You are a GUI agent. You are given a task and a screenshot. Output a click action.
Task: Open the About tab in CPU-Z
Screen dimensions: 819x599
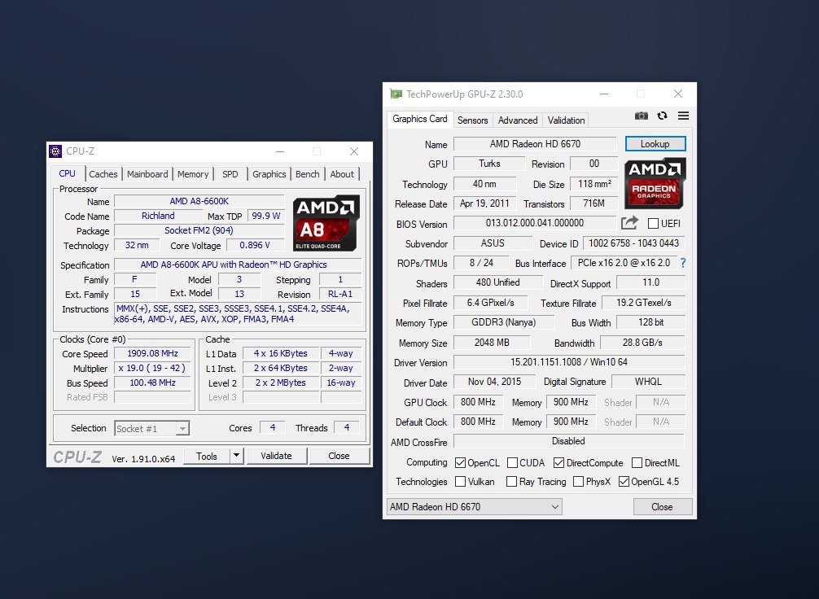pos(342,174)
